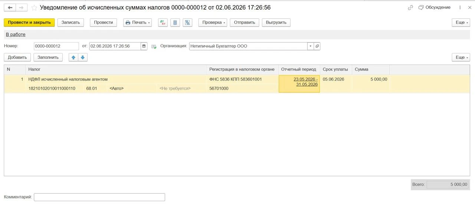
Task: Select row number 1 cell
Action: point(15,79)
